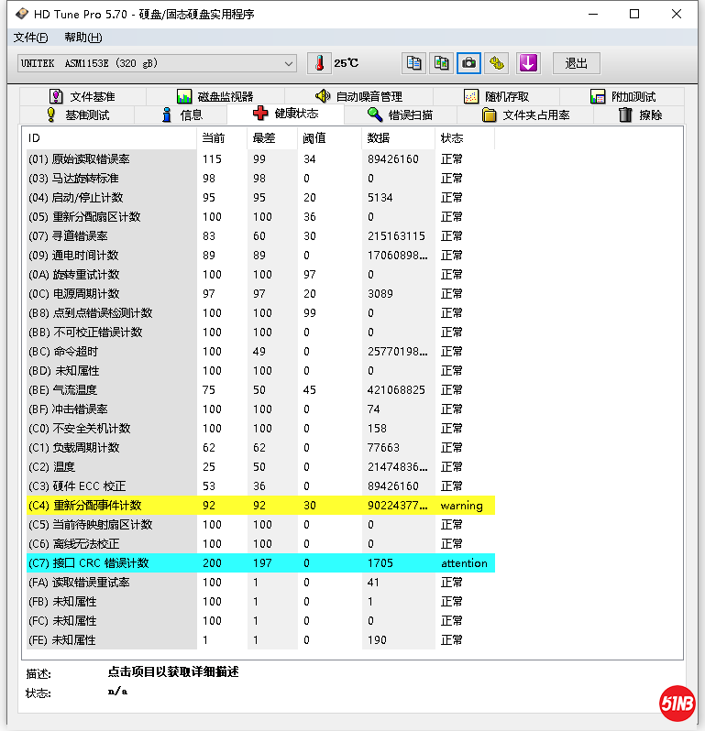
Task: Click the thermometer temperature icon
Action: (x=319, y=63)
